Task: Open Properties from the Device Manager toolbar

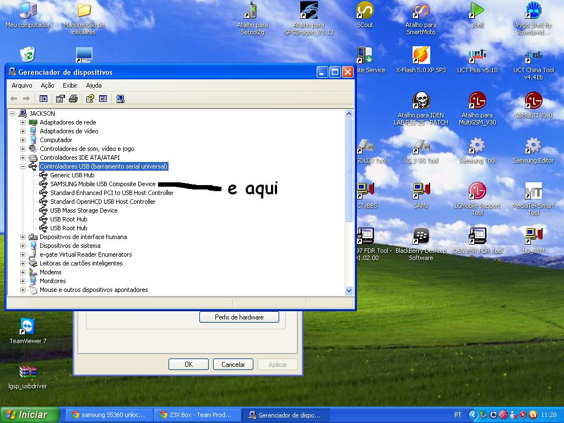Action: 61,99
